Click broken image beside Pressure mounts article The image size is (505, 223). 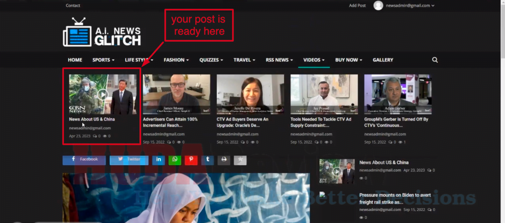[321, 195]
